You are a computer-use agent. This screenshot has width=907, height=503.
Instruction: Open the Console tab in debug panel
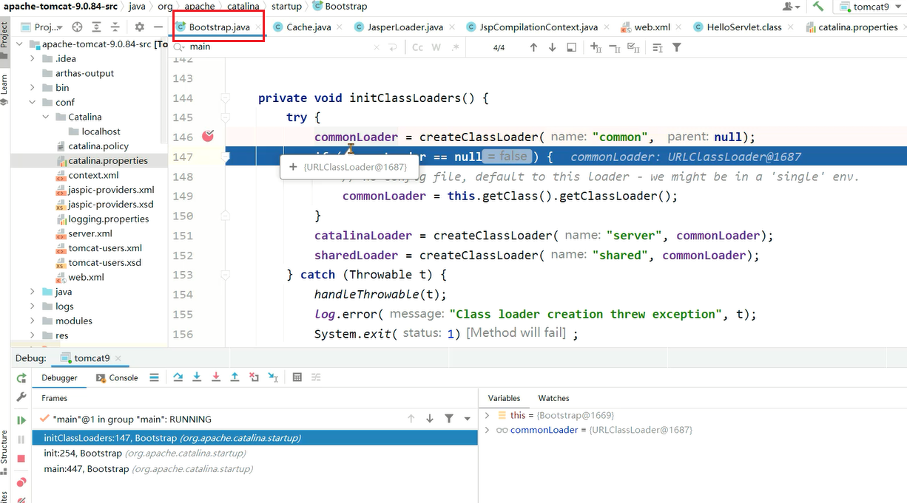[x=117, y=377]
